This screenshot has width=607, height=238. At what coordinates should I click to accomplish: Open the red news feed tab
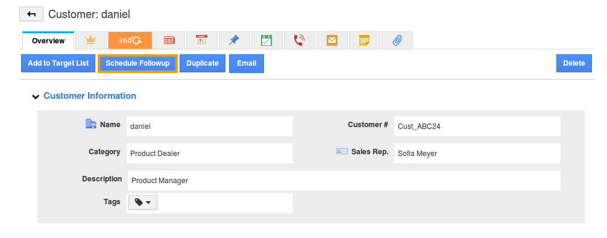[169, 40]
